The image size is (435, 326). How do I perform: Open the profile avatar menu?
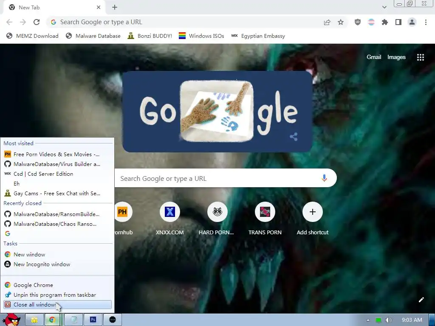[x=412, y=22]
